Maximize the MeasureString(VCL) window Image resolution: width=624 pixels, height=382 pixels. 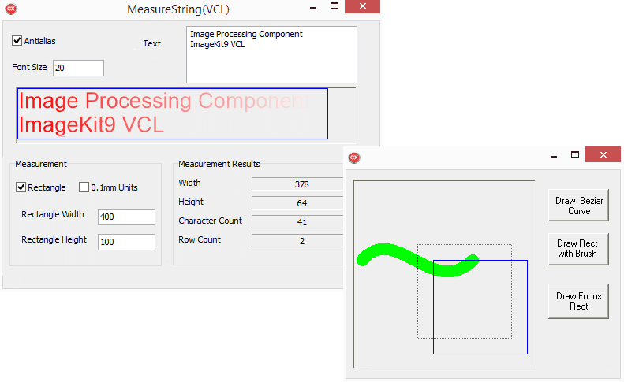pyautogui.click(x=334, y=6)
